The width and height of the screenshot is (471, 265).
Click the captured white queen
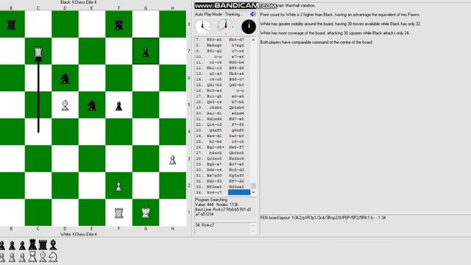(32, 257)
